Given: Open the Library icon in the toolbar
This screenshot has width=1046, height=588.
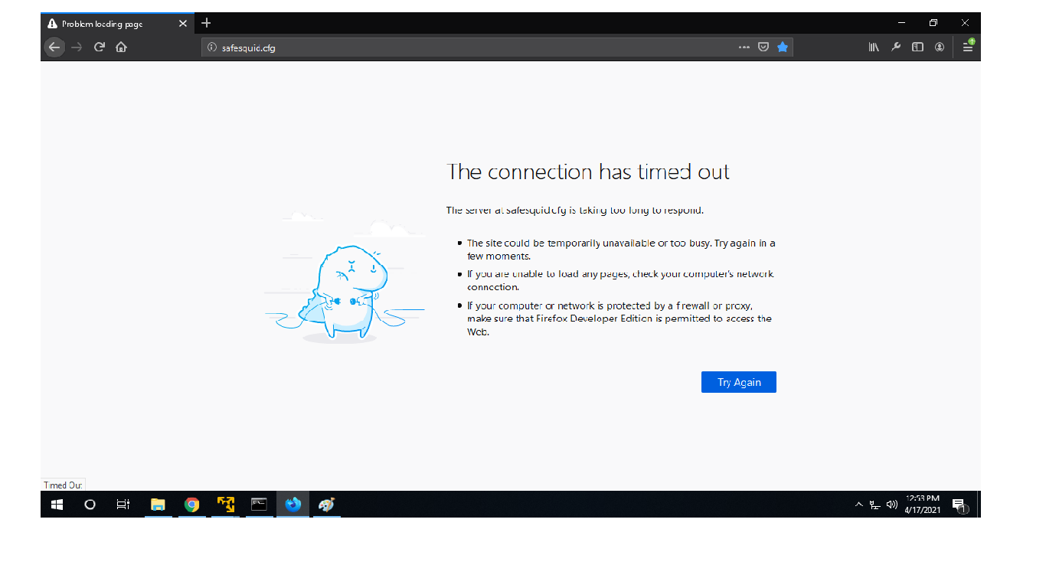Looking at the screenshot, I should [874, 47].
